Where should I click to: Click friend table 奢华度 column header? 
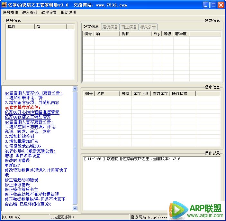[x=181, y=34]
